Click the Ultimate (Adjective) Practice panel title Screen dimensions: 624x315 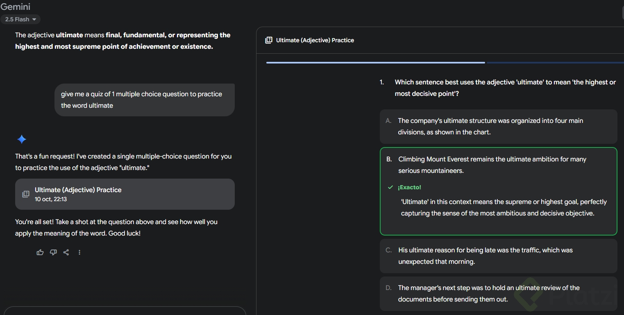(x=315, y=40)
